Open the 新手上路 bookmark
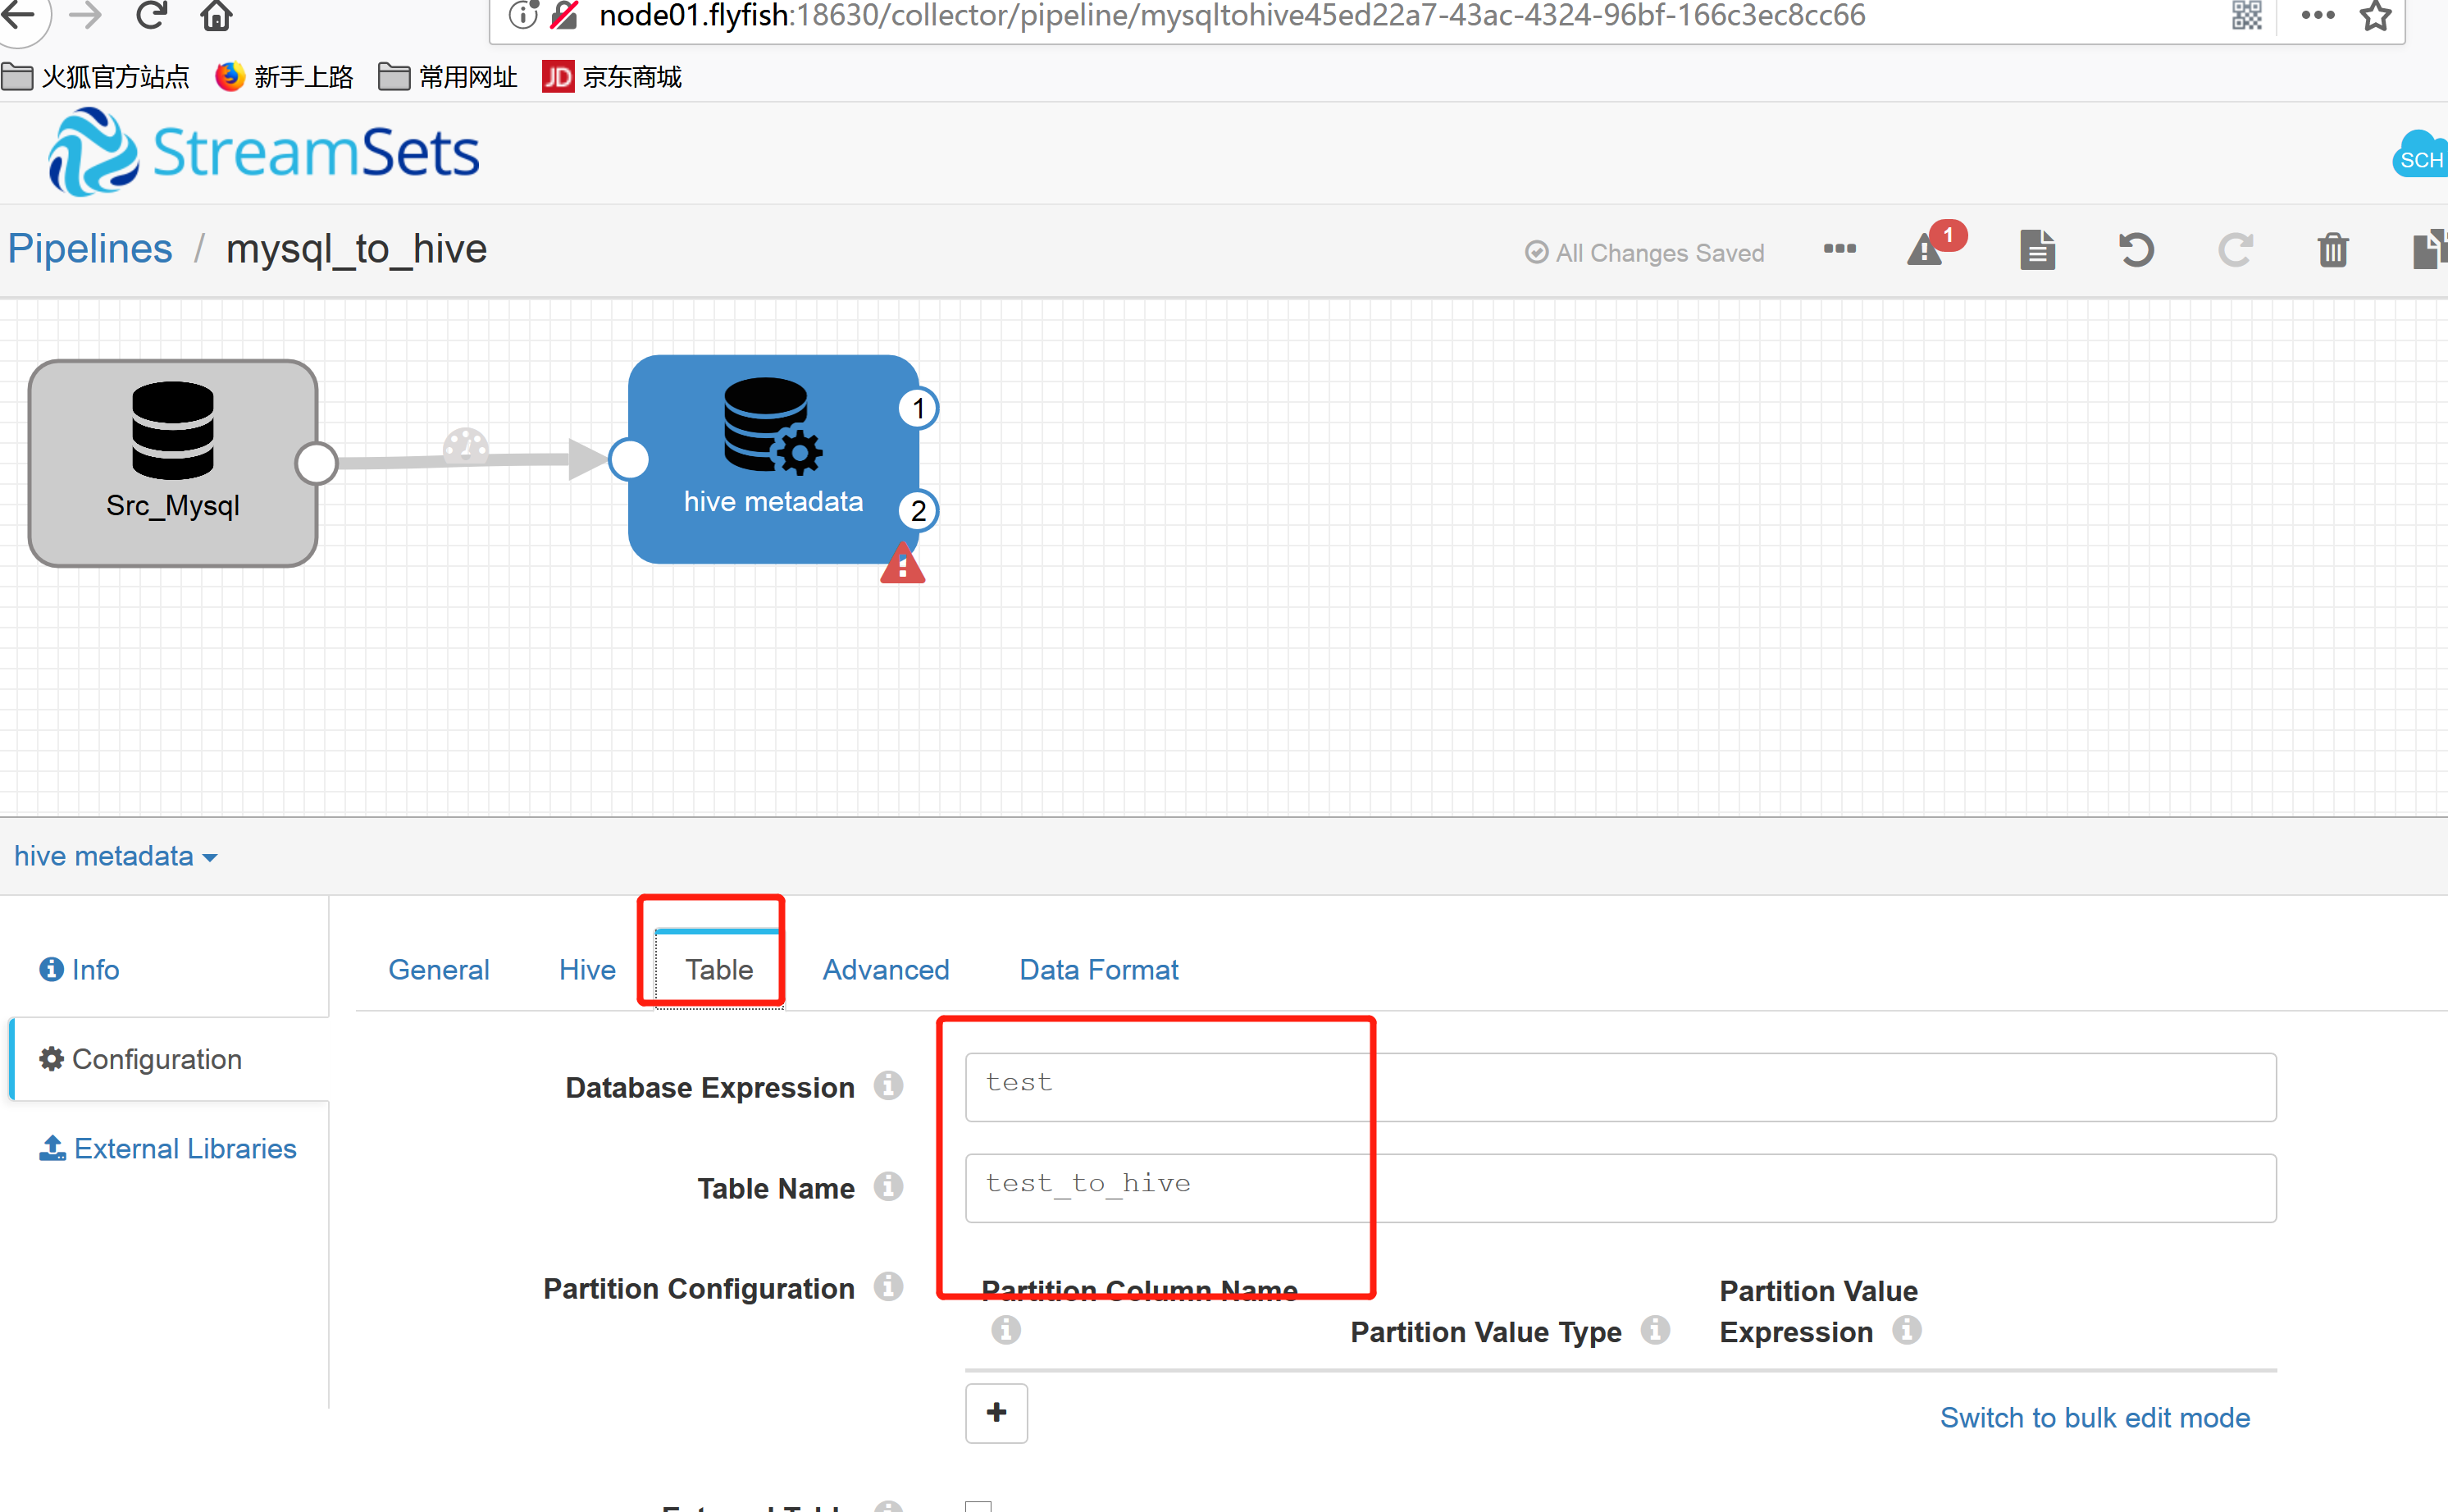Image resolution: width=2448 pixels, height=1512 pixels. 285,77
